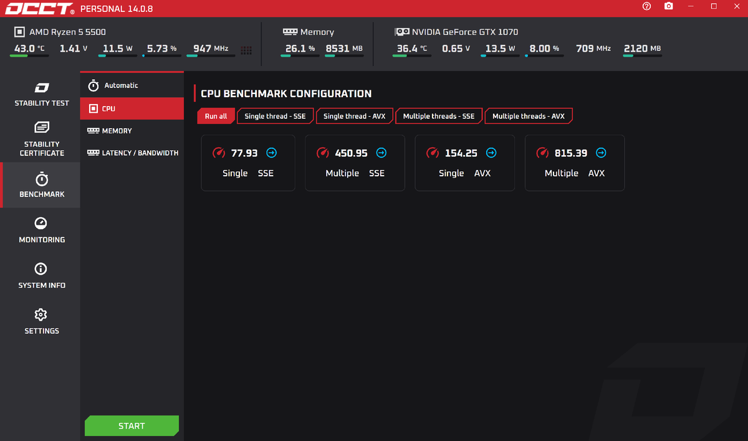Open the System Info section
The image size is (748, 441).
(x=42, y=276)
